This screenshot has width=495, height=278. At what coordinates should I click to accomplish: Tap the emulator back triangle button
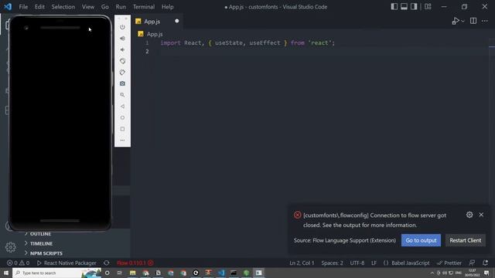point(122,107)
